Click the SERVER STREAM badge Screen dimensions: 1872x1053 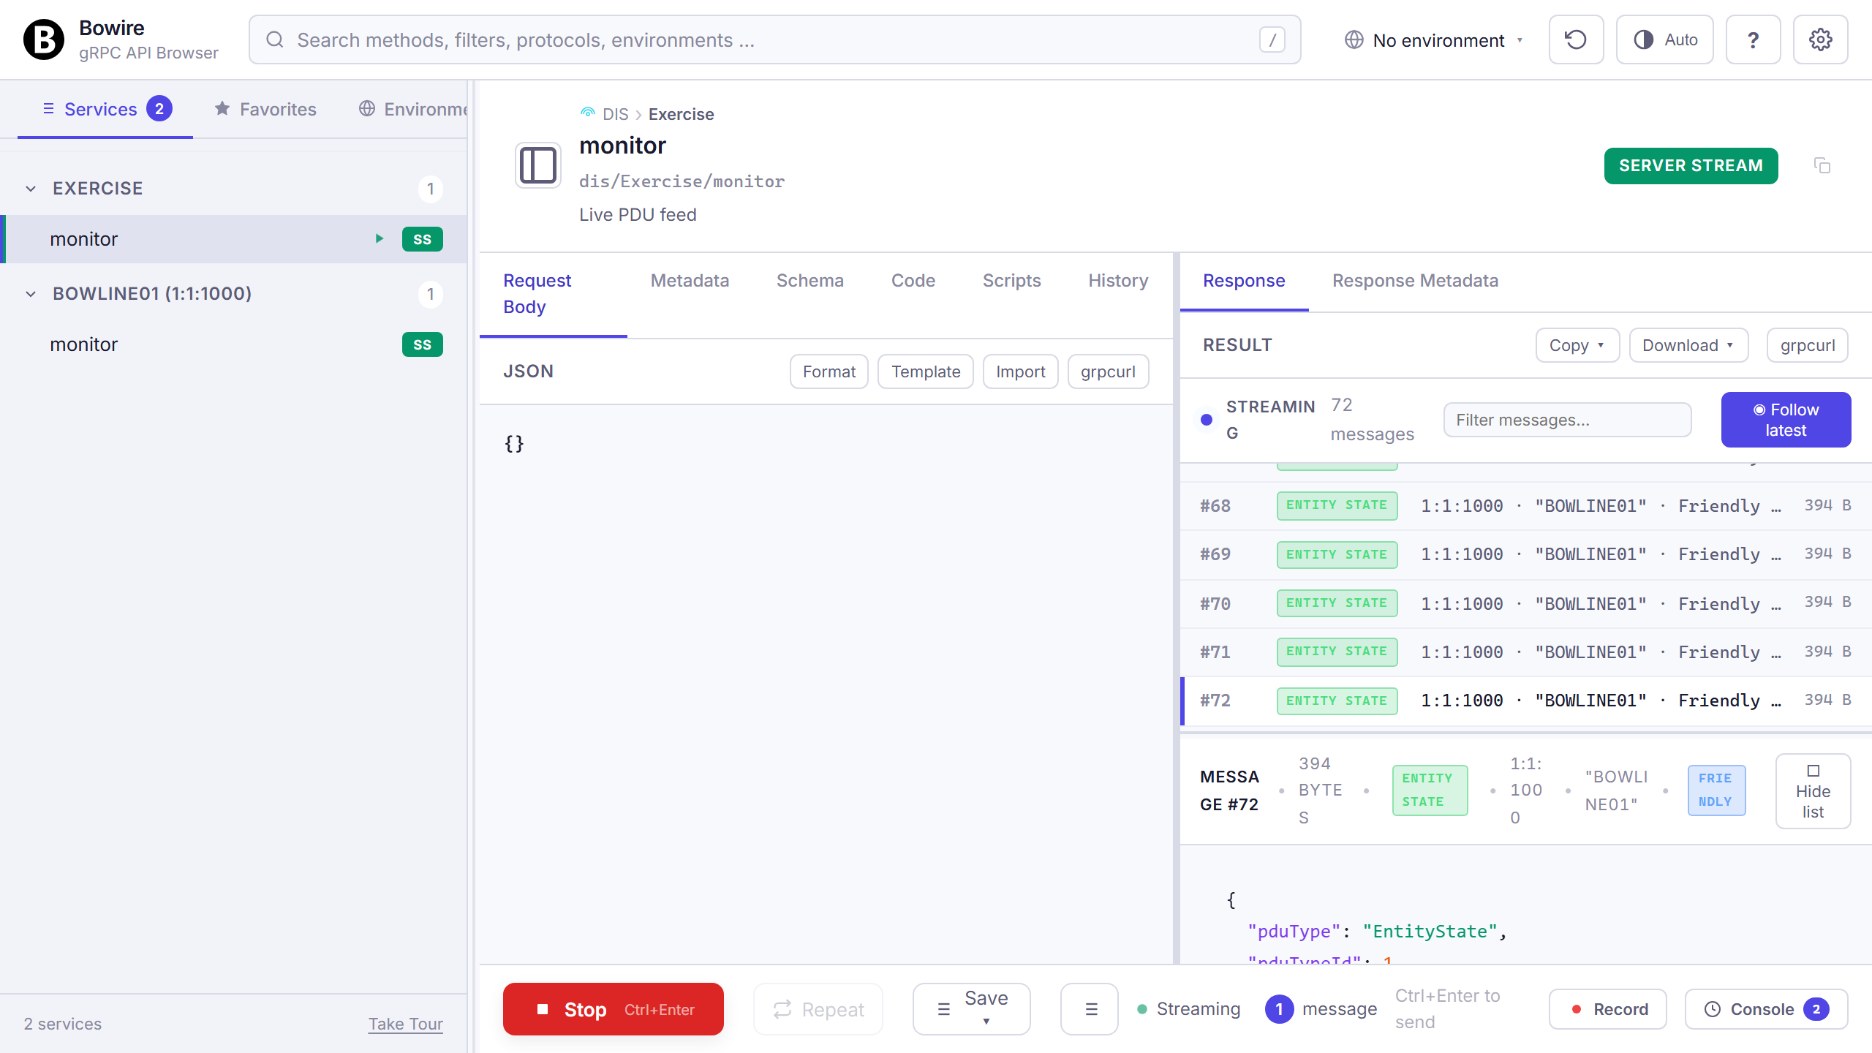click(x=1691, y=166)
